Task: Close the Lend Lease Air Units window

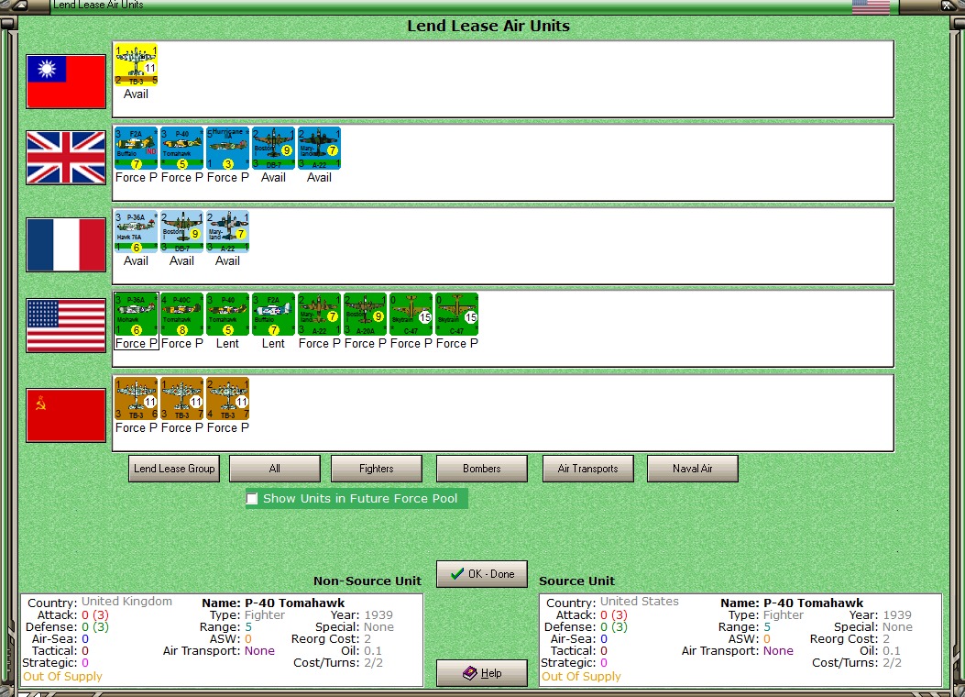Action: [946, 6]
